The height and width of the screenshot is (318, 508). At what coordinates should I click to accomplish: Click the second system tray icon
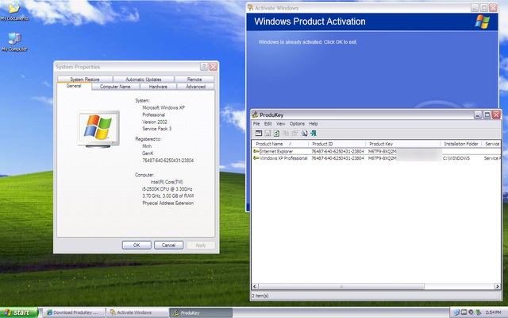pyautogui.click(x=464, y=312)
